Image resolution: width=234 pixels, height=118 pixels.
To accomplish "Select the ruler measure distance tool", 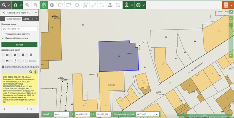I will click(x=93, y=5).
